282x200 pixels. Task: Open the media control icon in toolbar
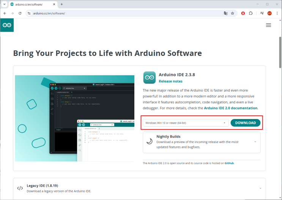[262, 13]
